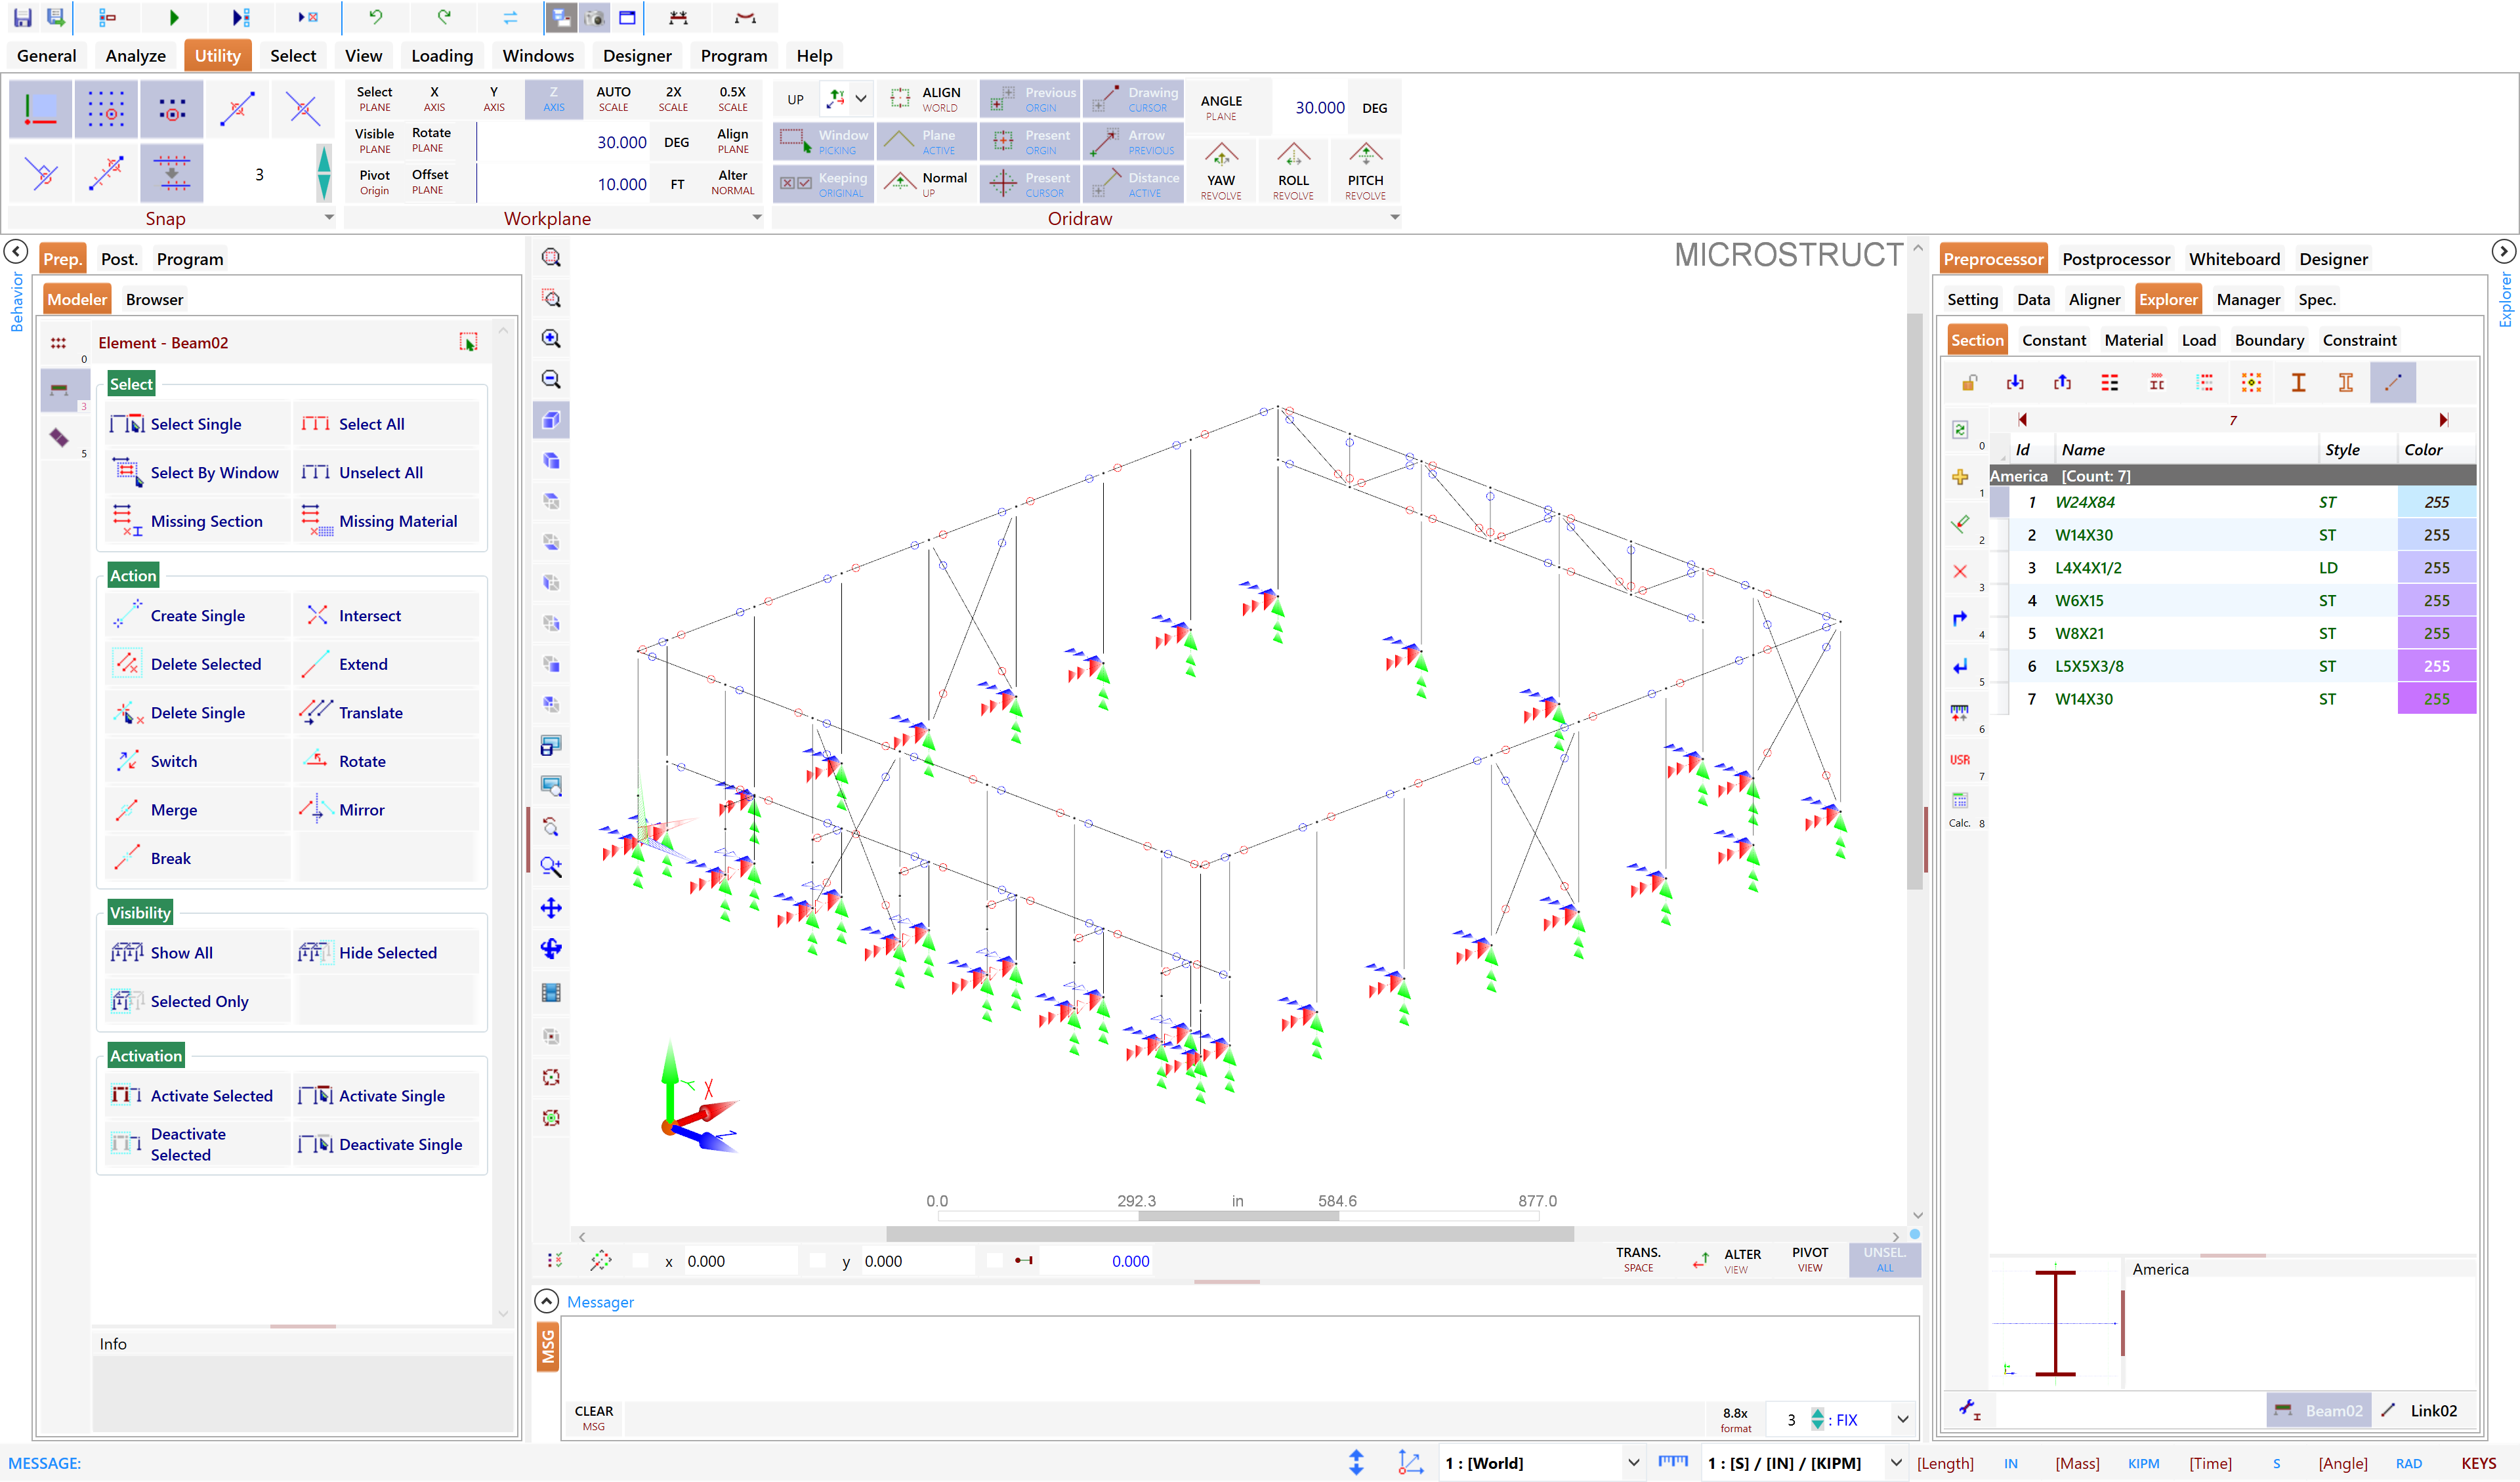Click Hide Selected button
The height and width of the screenshot is (1482, 2520).
(386, 953)
